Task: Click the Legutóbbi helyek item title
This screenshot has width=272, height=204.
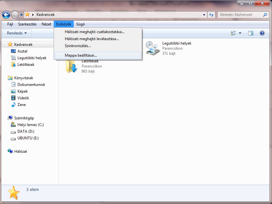Action: coord(177,43)
